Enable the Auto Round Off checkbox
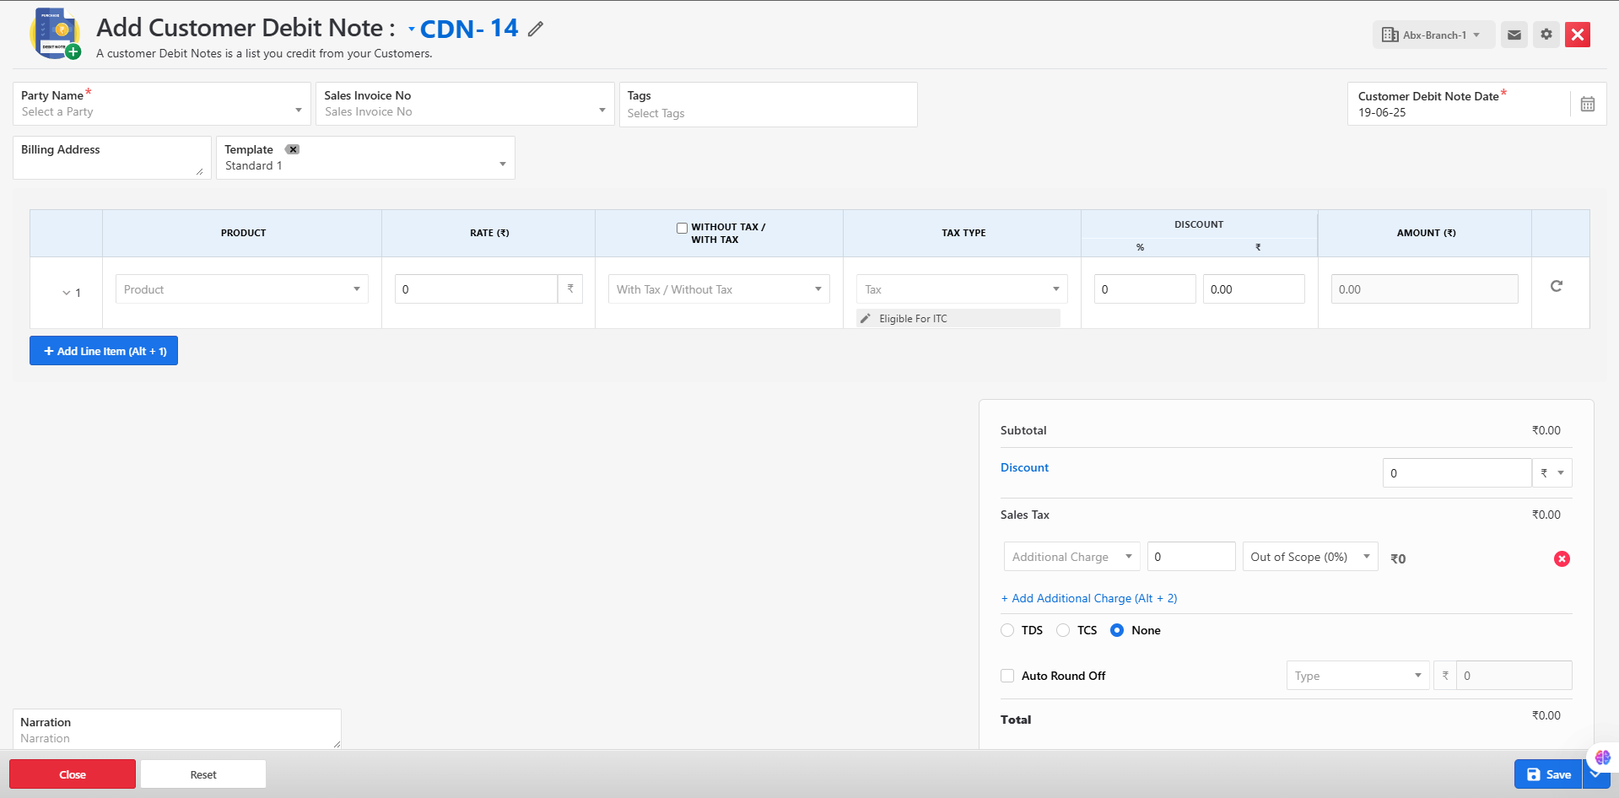The height and width of the screenshot is (798, 1619). 1007,676
